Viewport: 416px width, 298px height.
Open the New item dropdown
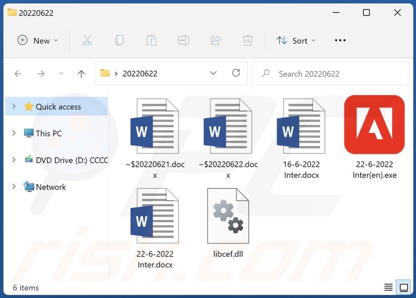pyautogui.click(x=38, y=41)
